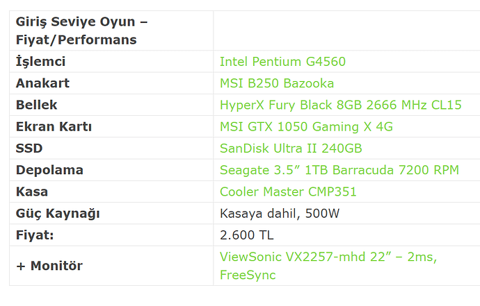Open the Intel Pentium G4560 link
The height and width of the screenshot is (306, 480).
click(x=282, y=62)
